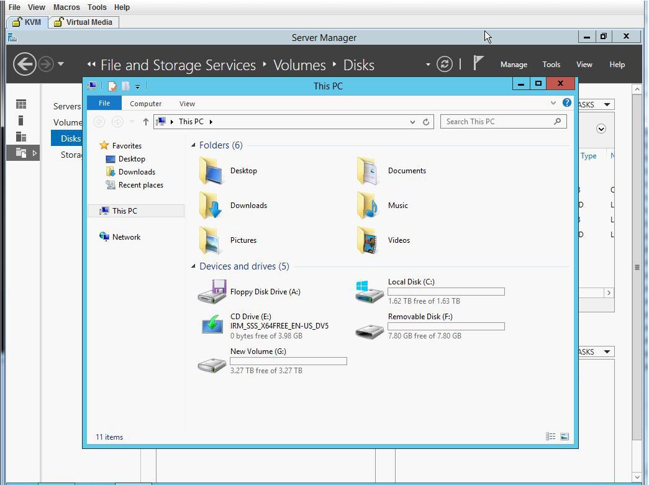The width and height of the screenshot is (649, 485).
Task: Select Local Disk (C:) drive
Action: pos(430,291)
